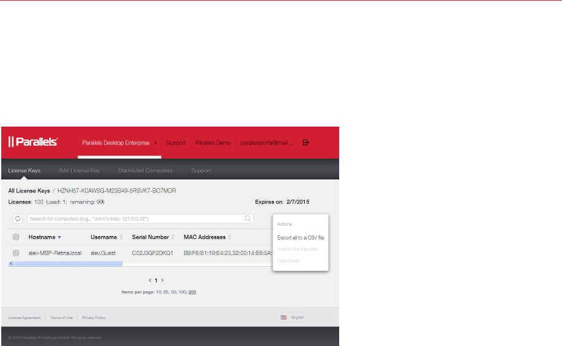Viewport: 562px width, 346px height.
Task: Open the Support tab in the dark bar
Action: 201,171
